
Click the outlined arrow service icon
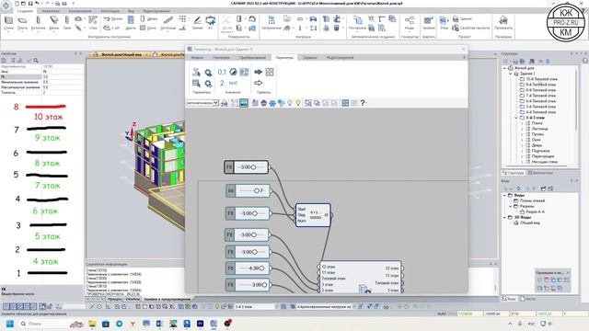[258, 83]
